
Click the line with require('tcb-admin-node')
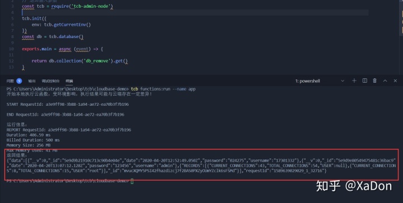click(67, 6)
